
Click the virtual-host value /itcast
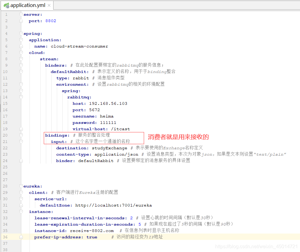click(120, 129)
